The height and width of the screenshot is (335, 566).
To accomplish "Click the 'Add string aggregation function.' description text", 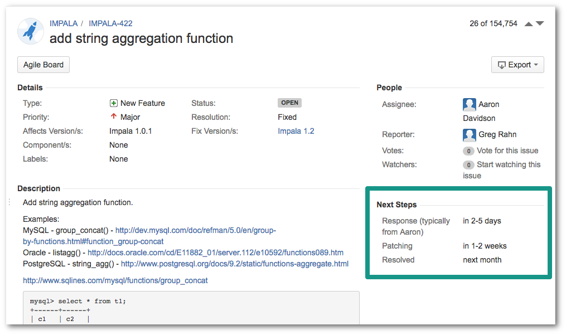I will coord(78,202).
